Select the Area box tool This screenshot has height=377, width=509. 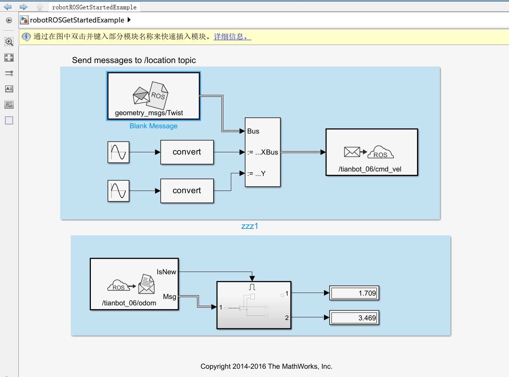[x=9, y=120]
